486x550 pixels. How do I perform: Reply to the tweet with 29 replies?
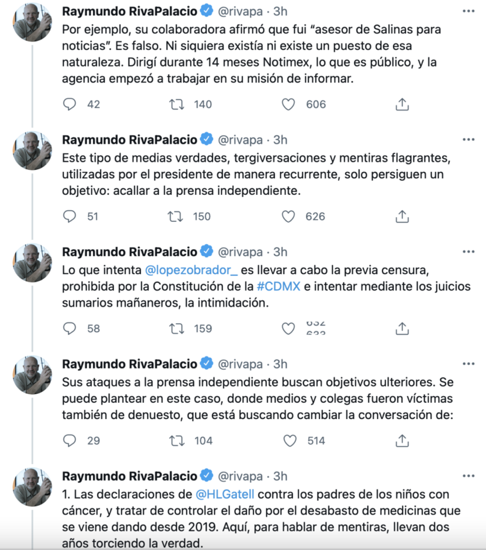pos(69,440)
